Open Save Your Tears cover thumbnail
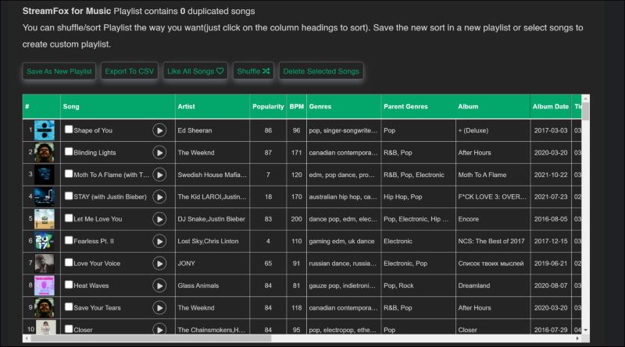 (x=45, y=307)
